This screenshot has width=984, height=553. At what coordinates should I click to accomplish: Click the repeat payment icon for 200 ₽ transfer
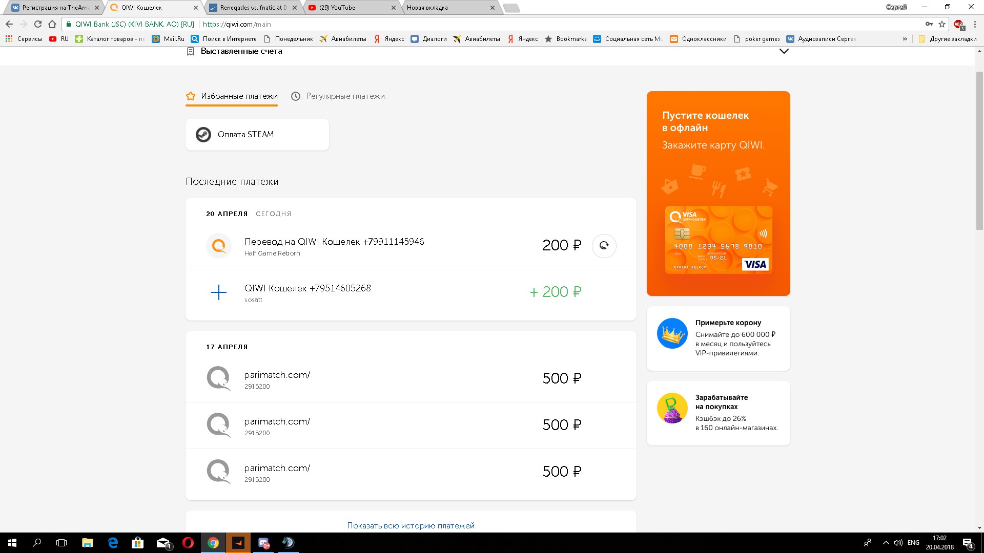tap(604, 245)
